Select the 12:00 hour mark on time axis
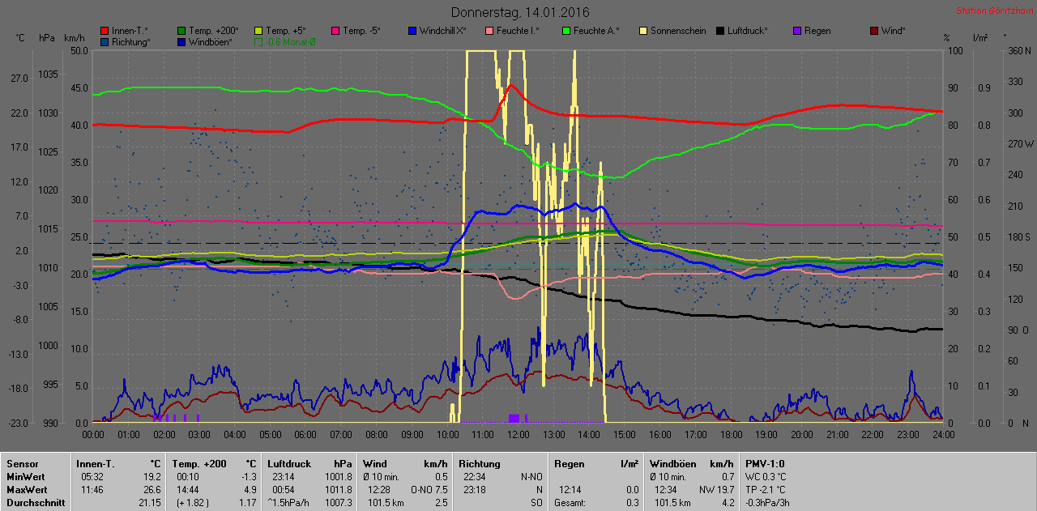The height and width of the screenshot is (511, 1037). pos(518,435)
